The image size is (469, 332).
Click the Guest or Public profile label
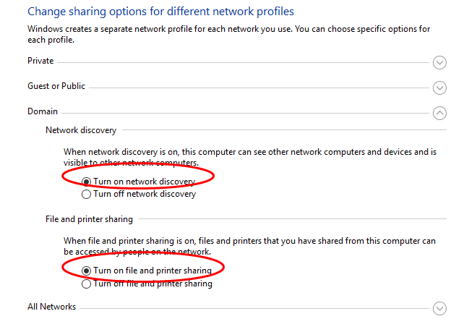pos(56,86)
